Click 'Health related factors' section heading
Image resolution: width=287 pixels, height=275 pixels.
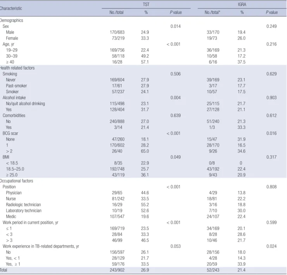(17, 68)
